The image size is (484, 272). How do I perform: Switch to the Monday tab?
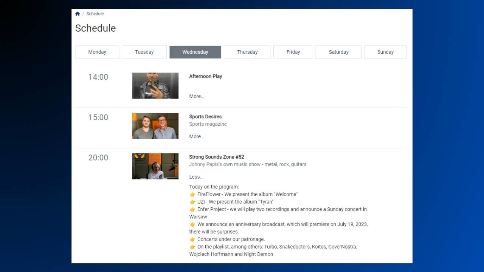tap(97, 52)
